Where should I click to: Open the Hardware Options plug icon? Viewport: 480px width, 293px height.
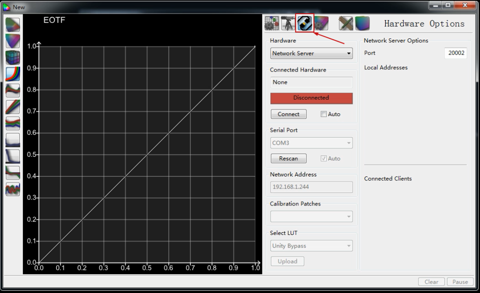(x=305, y=23)
